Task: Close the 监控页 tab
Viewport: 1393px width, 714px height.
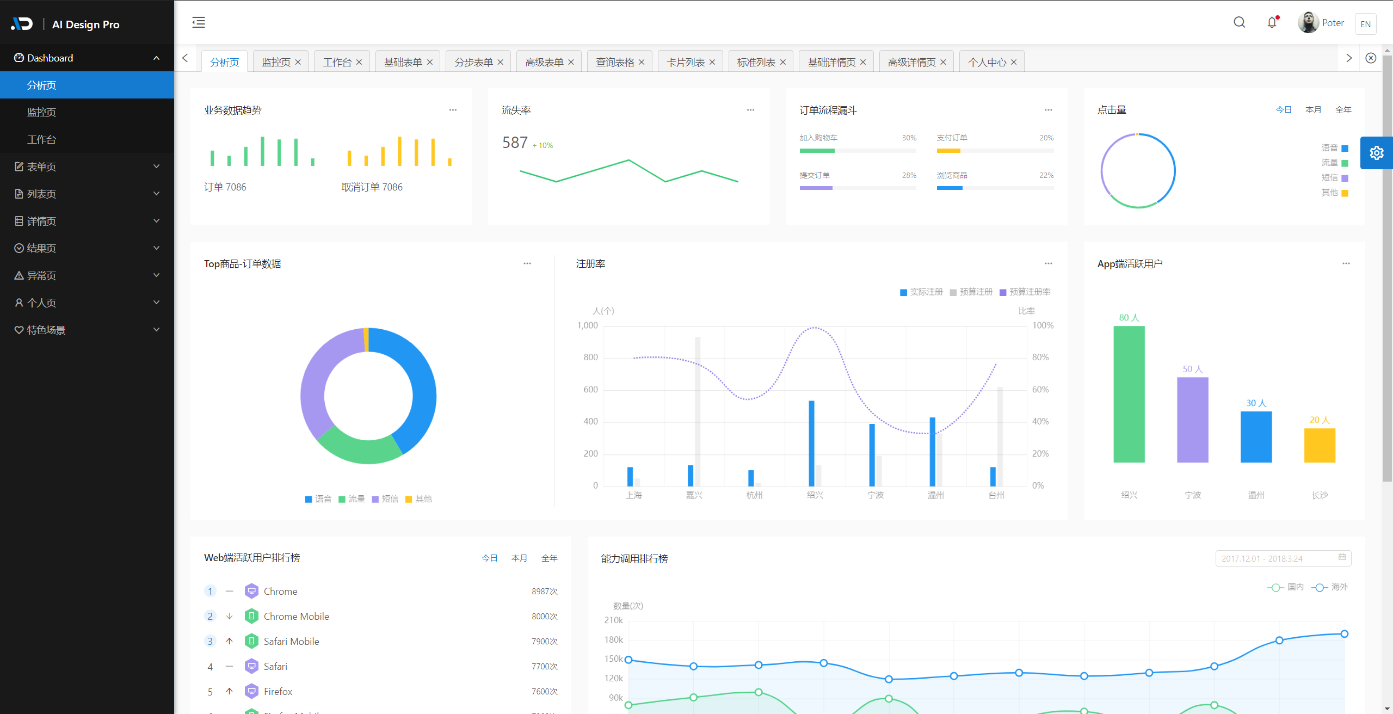Action: tap(298, 62)
